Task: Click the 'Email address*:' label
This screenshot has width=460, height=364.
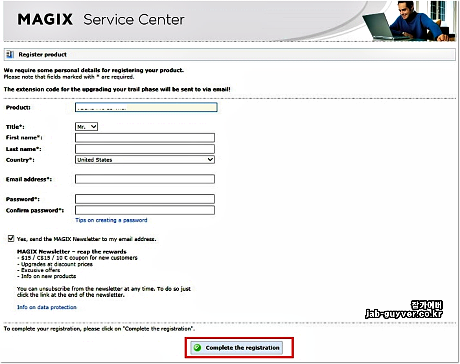Action: (29, 179)
